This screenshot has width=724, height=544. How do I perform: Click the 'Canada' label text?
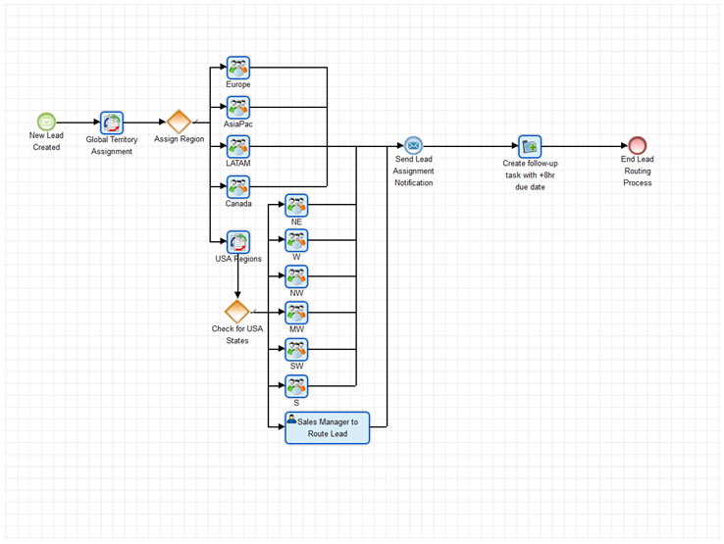pos(238,204)
